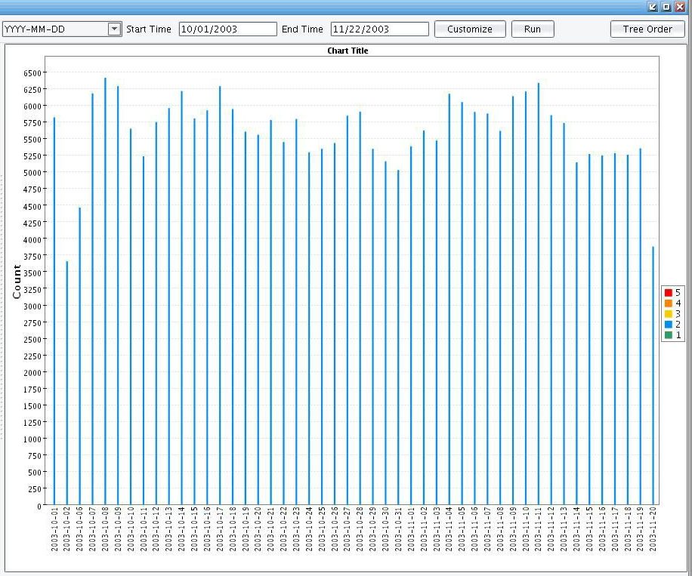The height and width of the screenshot is (576, 692).
Task: Click the End Time date field
Action: point(379,29)
